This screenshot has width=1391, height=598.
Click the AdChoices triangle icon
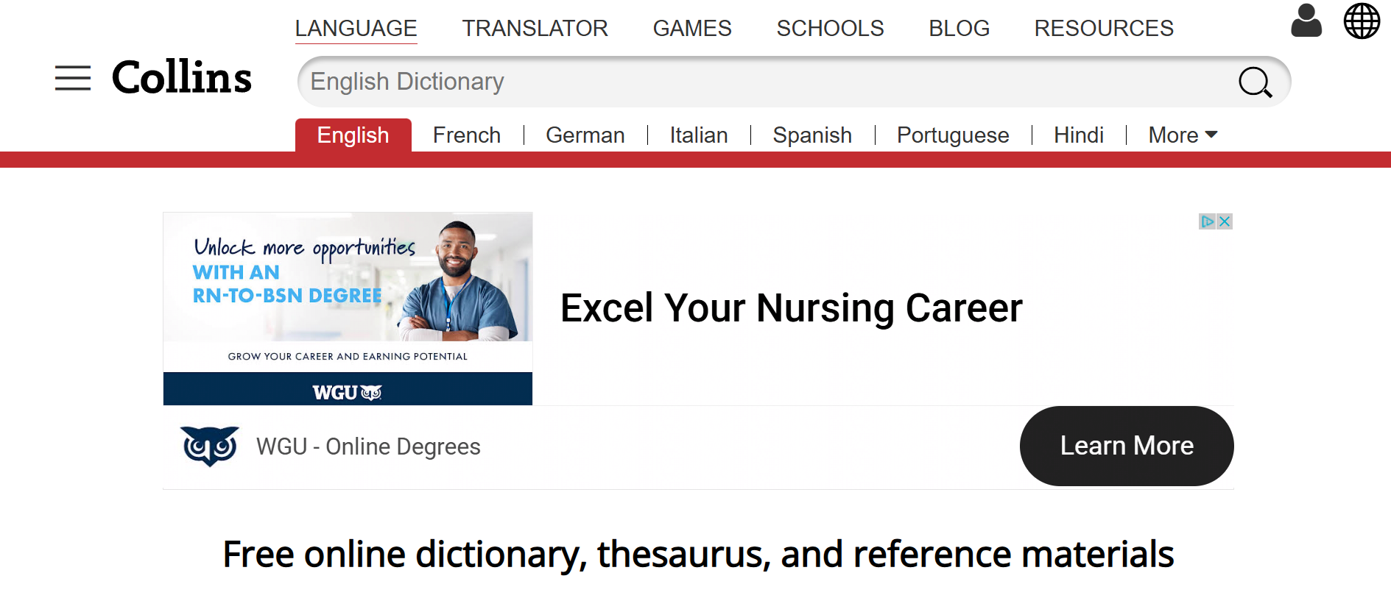pos(1207,221)
